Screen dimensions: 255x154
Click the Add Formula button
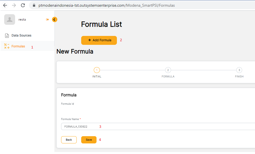point(99,40)
